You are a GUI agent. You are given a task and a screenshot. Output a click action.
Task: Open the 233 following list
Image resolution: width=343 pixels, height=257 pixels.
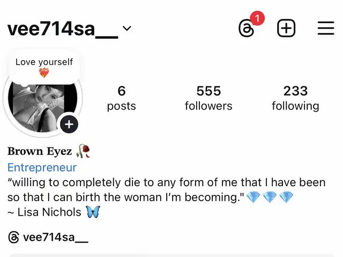(x=295, y=98)
